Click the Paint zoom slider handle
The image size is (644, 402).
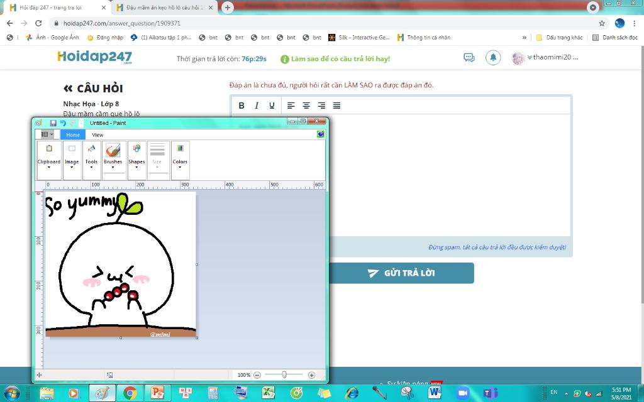[284, 374]
